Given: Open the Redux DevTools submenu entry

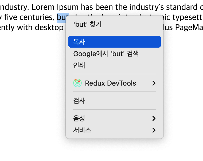Looking at the screenshot, I should [x=115, y=83].
